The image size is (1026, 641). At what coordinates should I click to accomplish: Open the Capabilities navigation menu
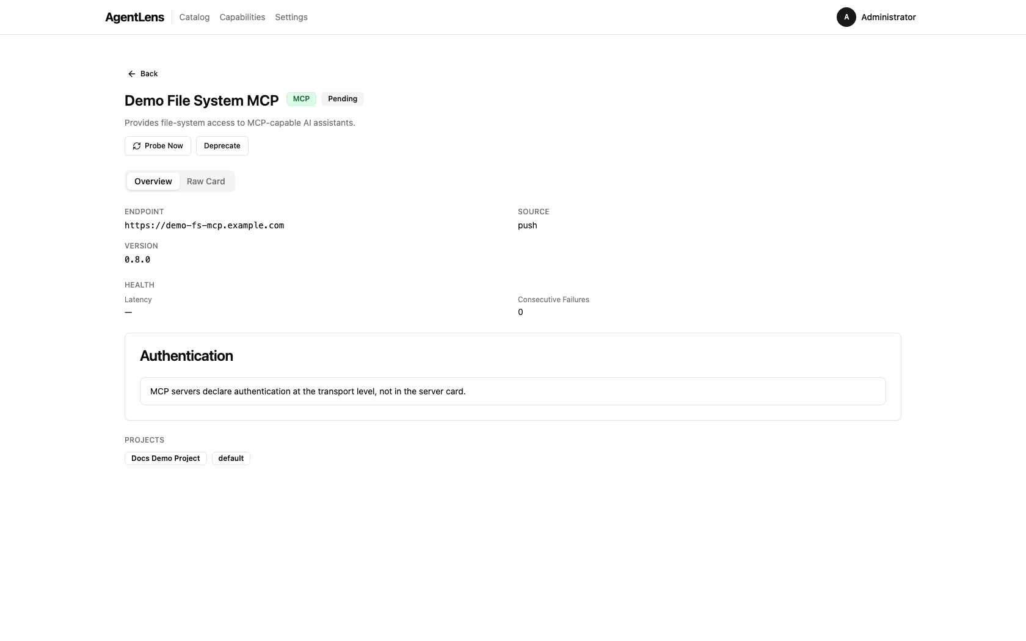pos(242,17)
